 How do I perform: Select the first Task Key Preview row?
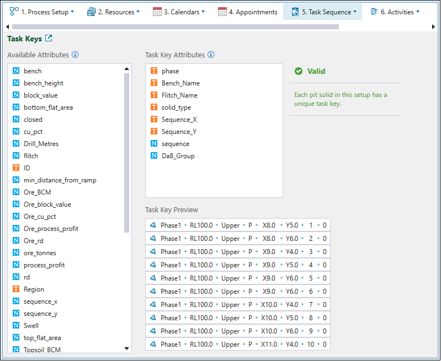pyautogui.click(x=238, y=225)
